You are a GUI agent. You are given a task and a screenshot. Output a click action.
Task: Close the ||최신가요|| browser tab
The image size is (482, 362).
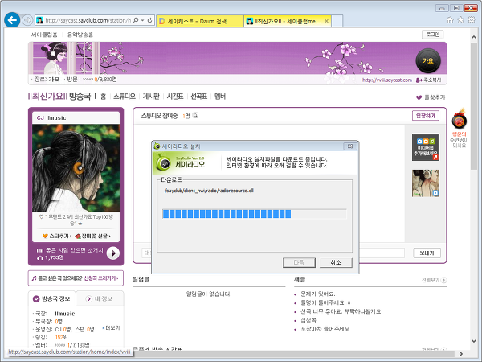point(326,21)
